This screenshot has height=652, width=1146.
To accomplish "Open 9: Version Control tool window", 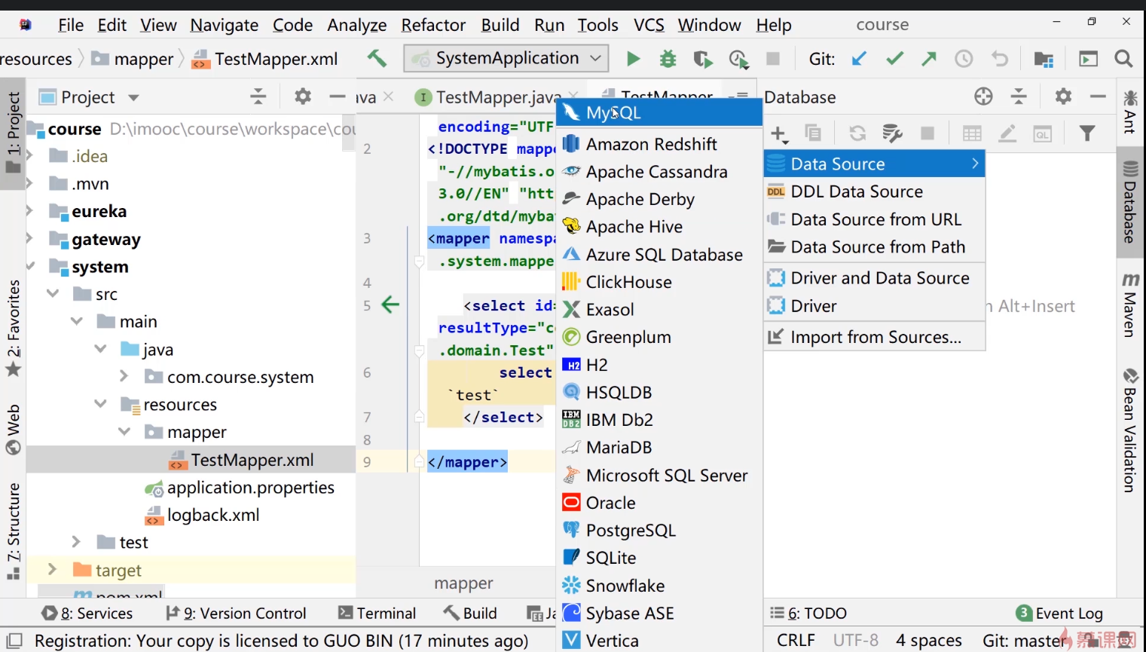I will pos(236,614).
